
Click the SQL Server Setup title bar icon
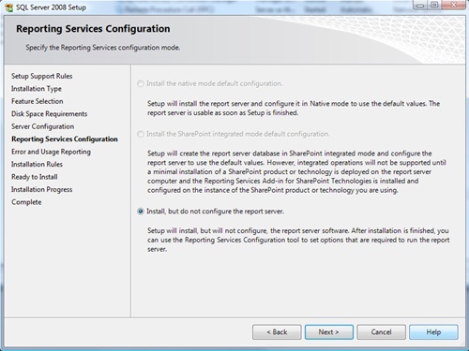pyautogui.click(x=9, y=7)
